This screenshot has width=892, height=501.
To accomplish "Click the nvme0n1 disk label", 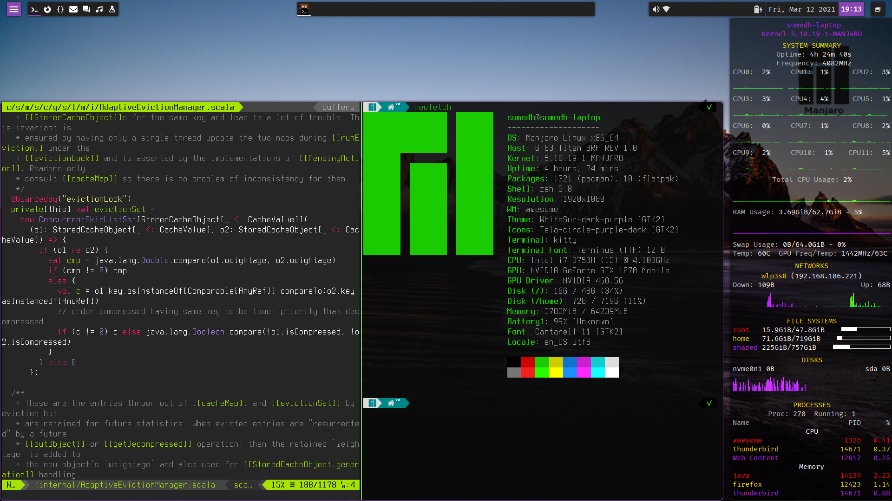I will [x=747, y=369].
